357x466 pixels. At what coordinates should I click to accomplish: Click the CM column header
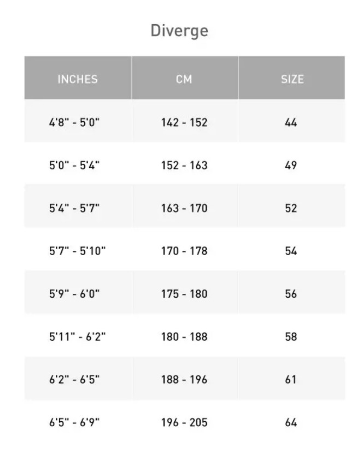pos(184,79)
